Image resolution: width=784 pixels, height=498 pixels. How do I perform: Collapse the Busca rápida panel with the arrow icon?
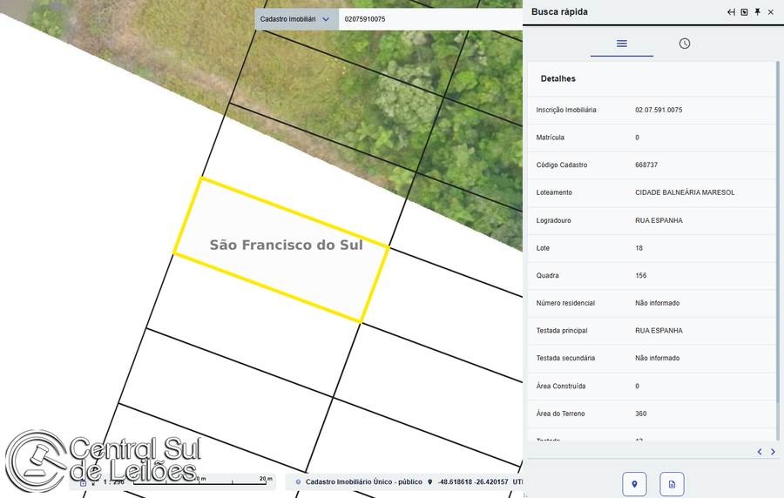[x=731, y=12]
